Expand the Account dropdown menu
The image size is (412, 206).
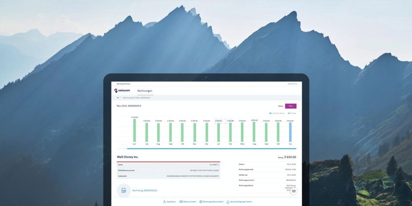(292, 84)
